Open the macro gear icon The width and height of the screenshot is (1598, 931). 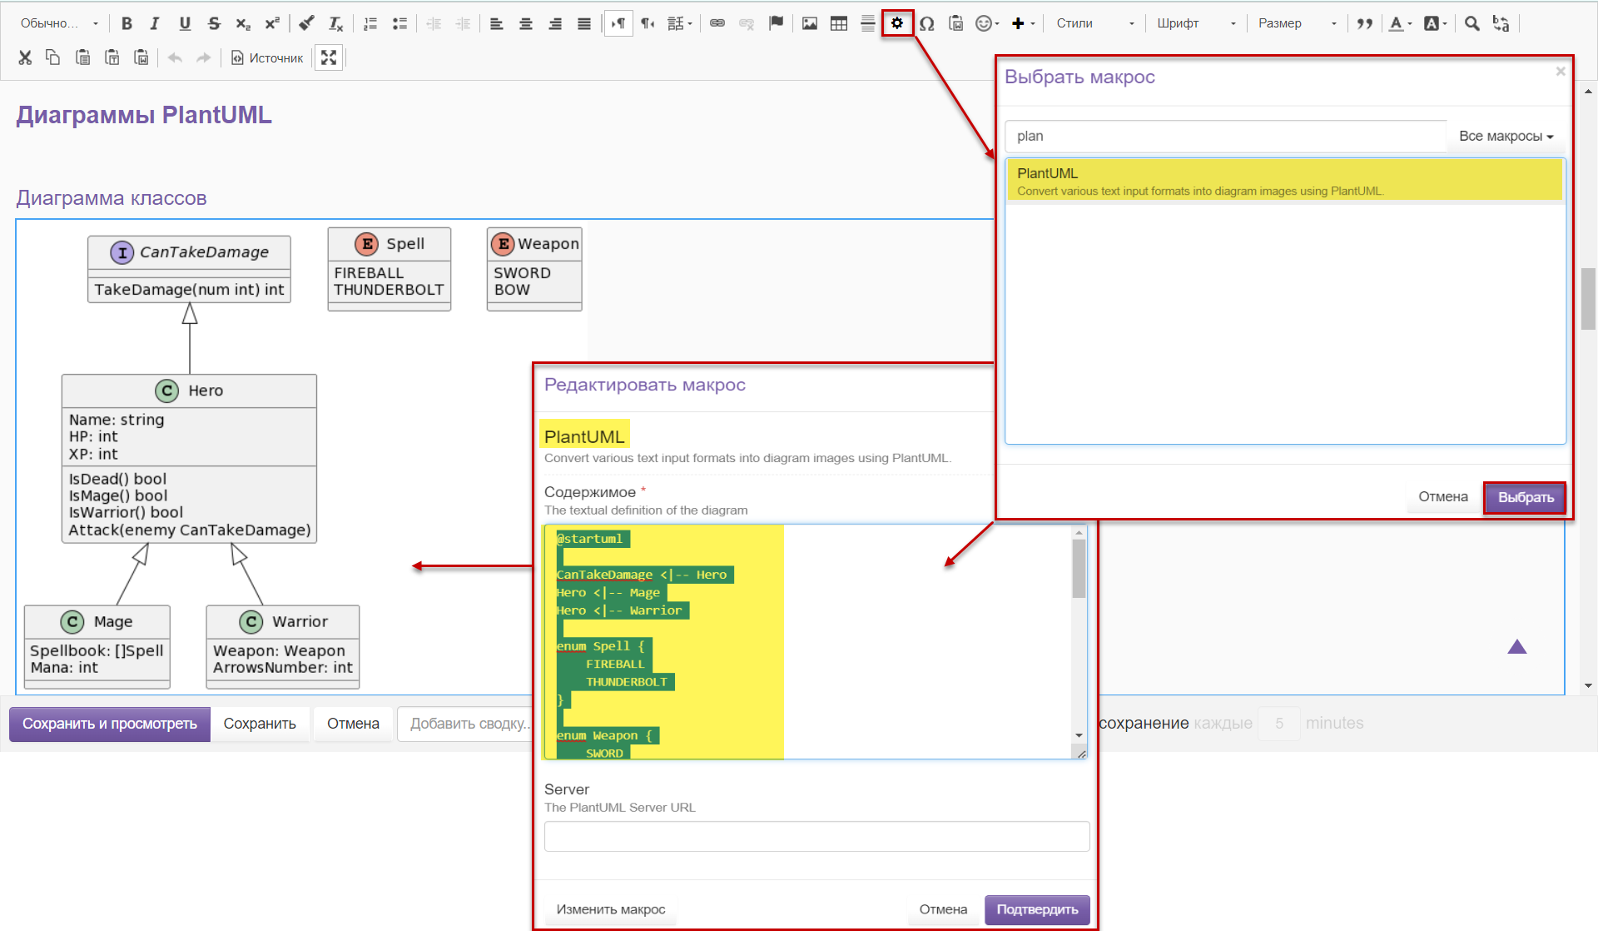(897, 23)
